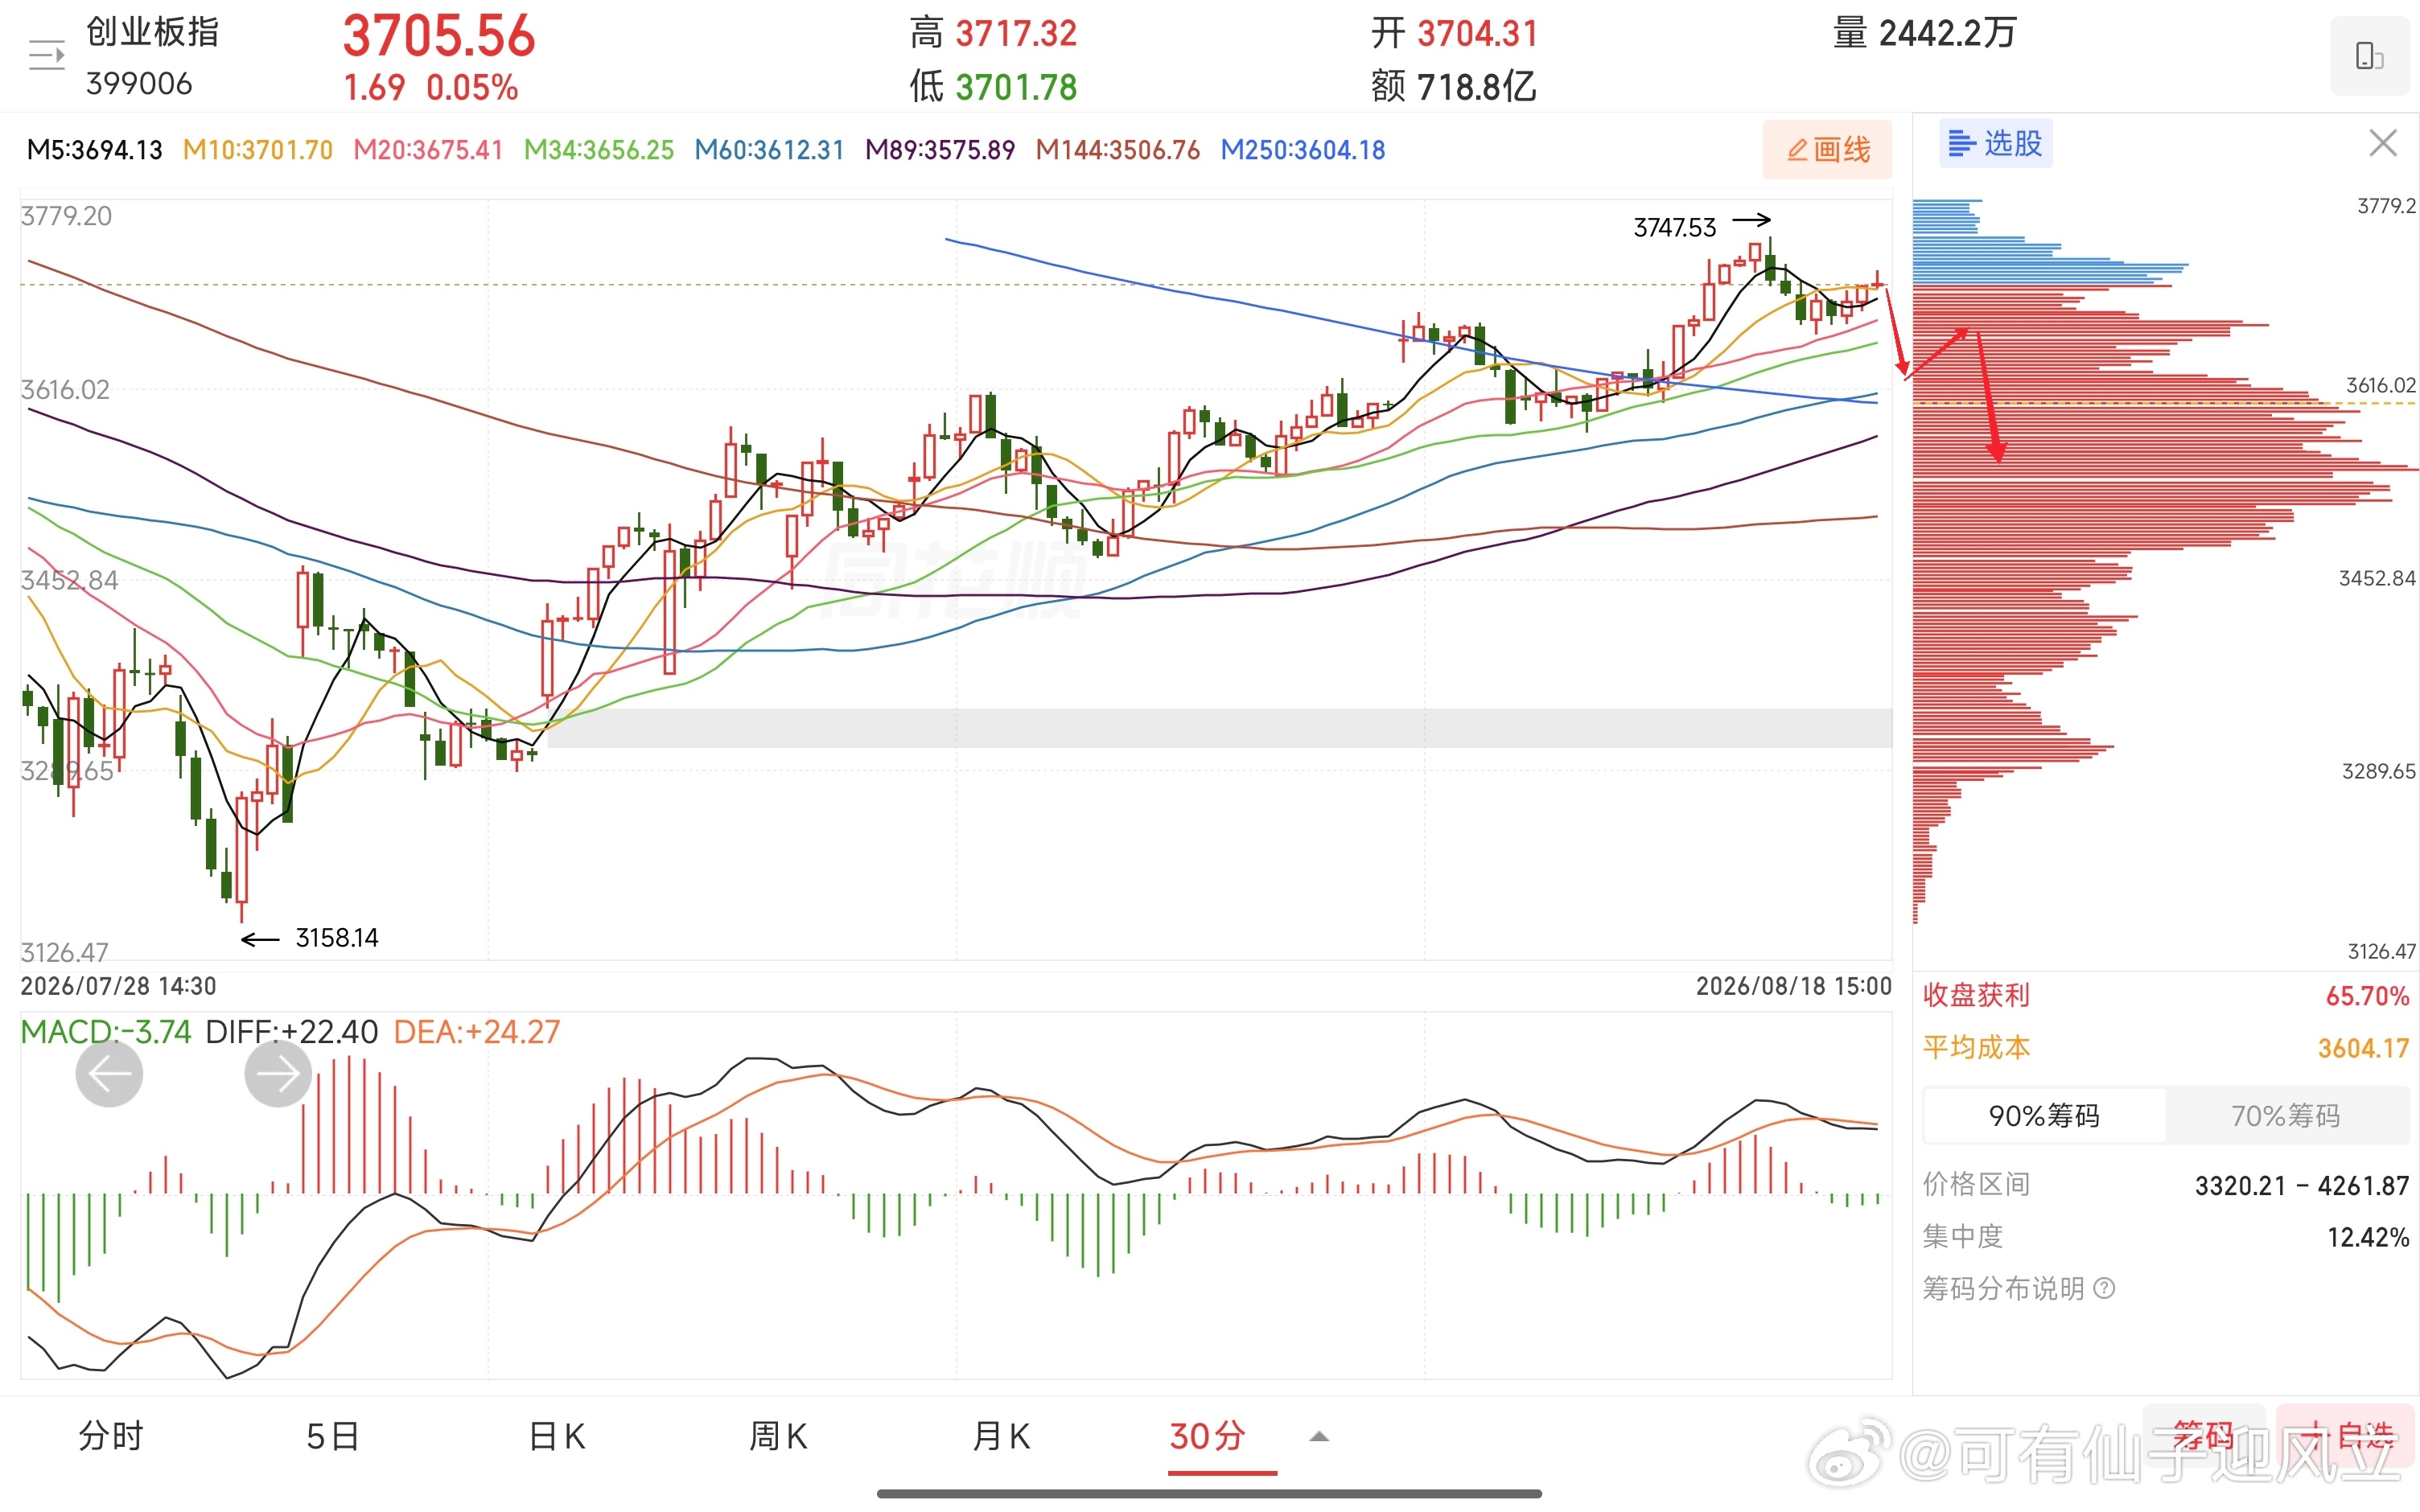Open the stock list menu icon
Viewport: 2420px width, 1512px height.
(46, 55)
